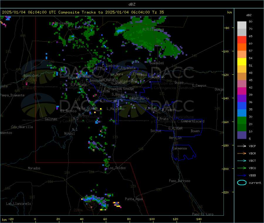This screenshot has height=223, width=264.
Task: Click the Soitue location label
Action: 156,131
